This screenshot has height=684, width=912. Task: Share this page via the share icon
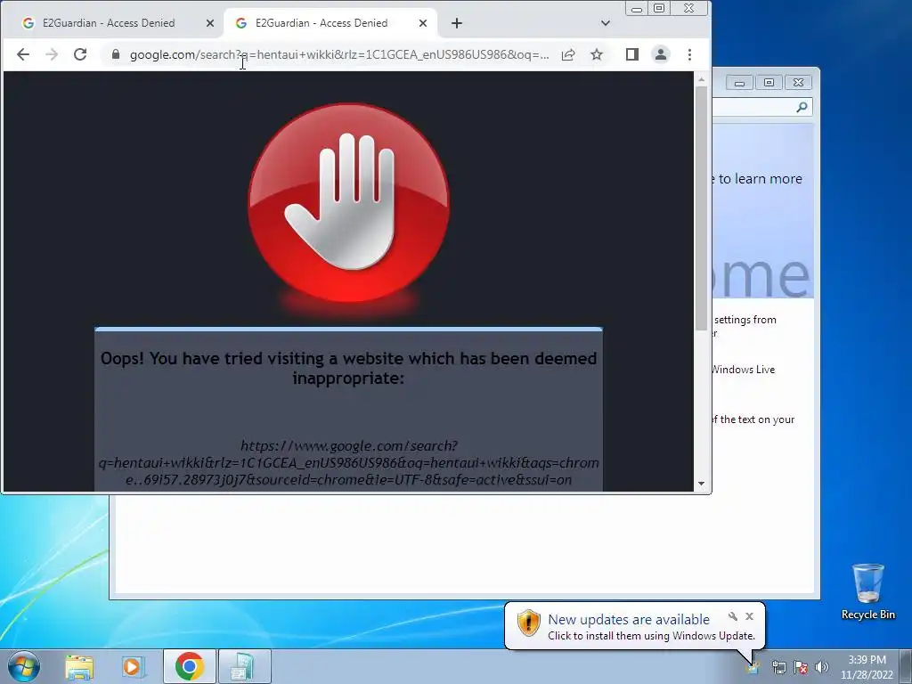click(x=568, y=54)
